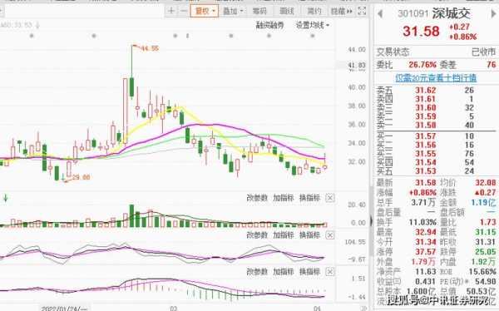The height and width of the screenshot is (311, 499).
Task: Open the 设置均线 moving-average dropdown
Action: [x=312, y=25]
